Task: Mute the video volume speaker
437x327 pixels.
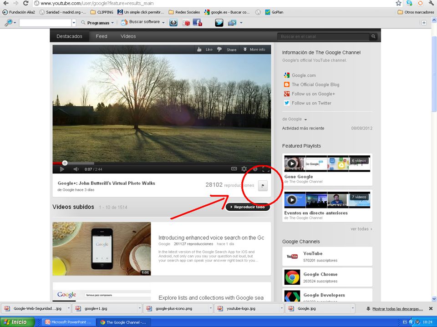Action: 76,169
